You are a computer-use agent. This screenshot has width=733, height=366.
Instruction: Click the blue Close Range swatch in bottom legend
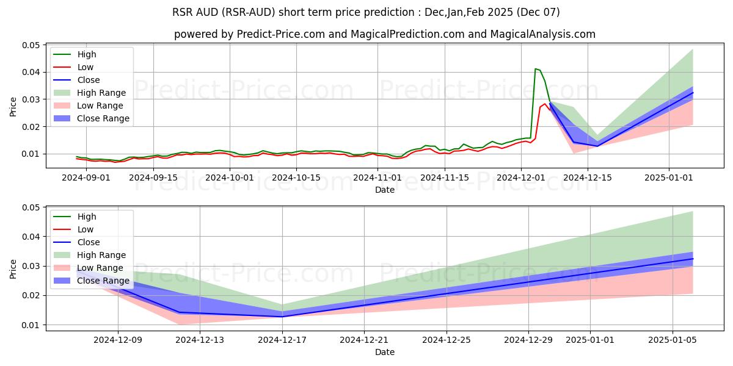[62, 281]
